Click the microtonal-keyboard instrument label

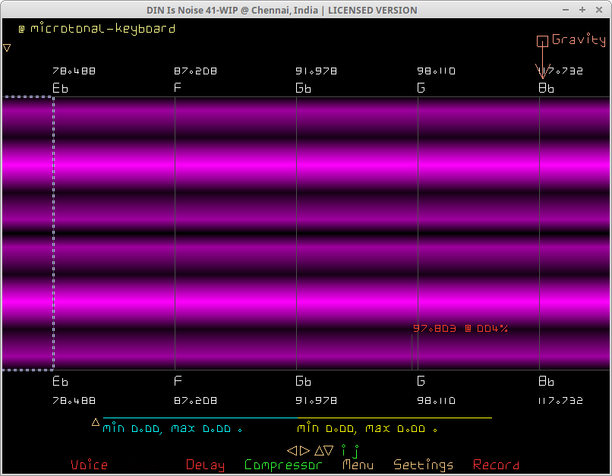pos(103,29)
